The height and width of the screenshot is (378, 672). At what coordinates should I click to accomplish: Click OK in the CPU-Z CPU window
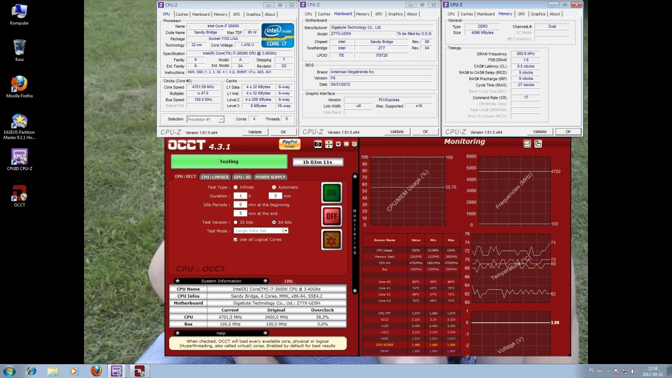[x=283, y=132]
